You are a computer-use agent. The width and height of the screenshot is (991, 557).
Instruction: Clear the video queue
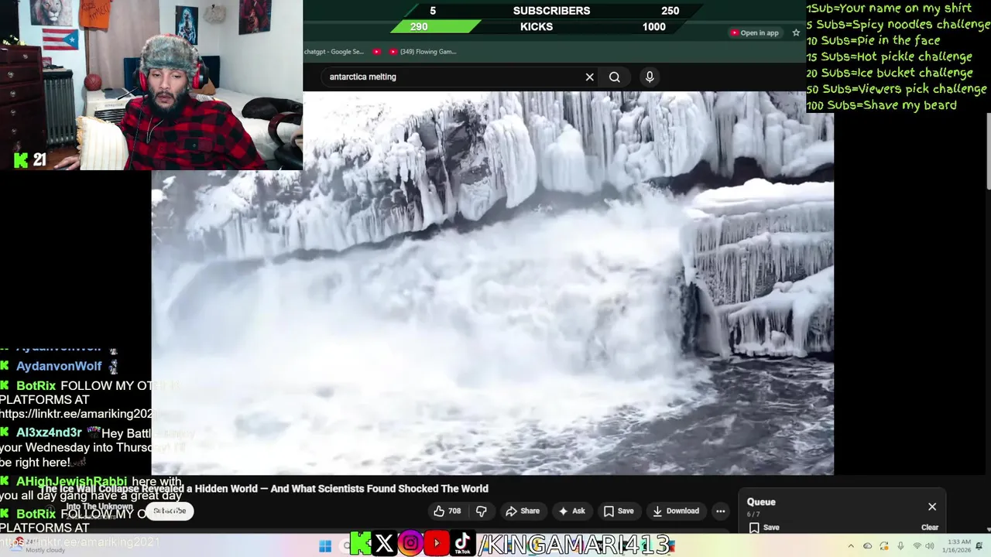click(x=930, y=528)
